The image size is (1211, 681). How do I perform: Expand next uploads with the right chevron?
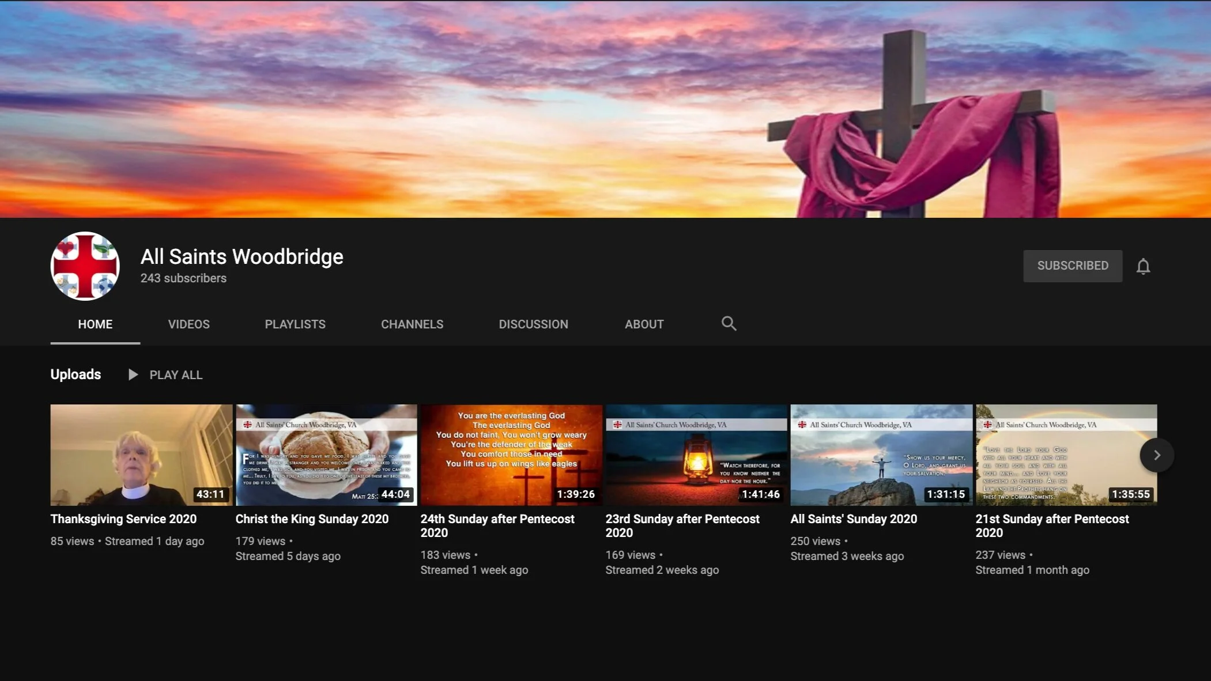[x=1156, y=455]
